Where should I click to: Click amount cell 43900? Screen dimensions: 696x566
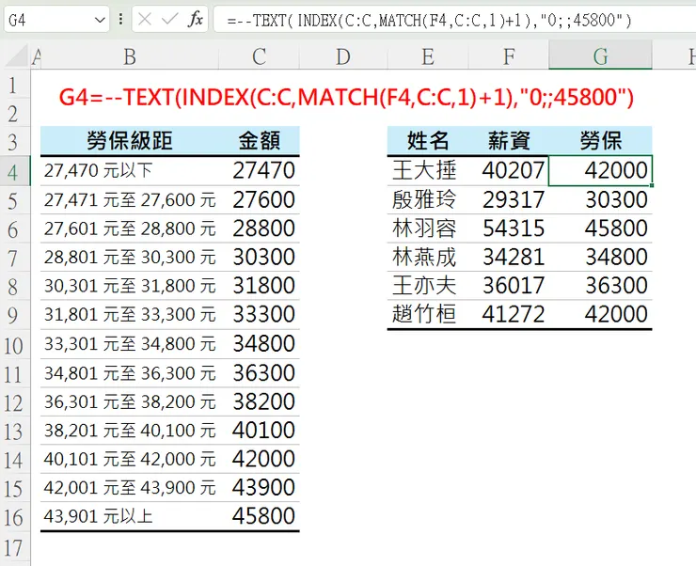coord(260,488)
